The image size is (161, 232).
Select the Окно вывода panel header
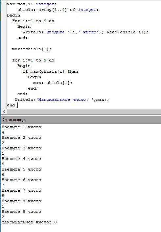point(81,120)
